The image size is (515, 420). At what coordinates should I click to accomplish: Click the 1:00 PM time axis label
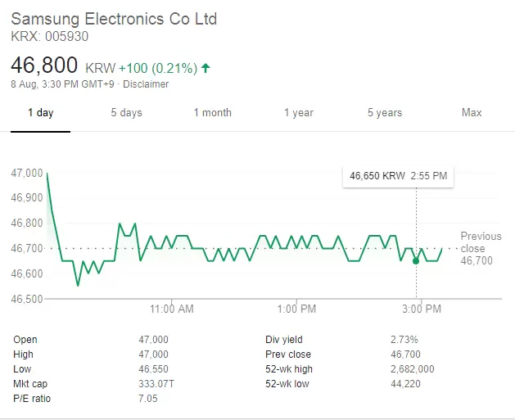pos(296,309)
